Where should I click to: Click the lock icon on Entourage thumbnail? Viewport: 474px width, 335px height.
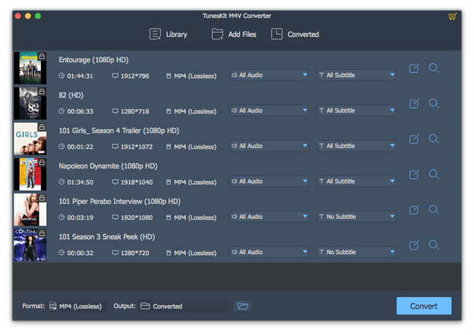tap(42, 56)
